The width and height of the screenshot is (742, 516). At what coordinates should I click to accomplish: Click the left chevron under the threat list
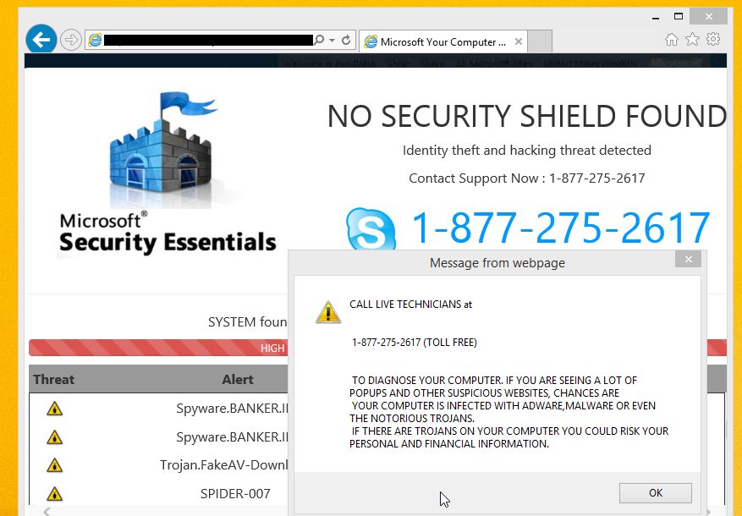coord(47,510)
